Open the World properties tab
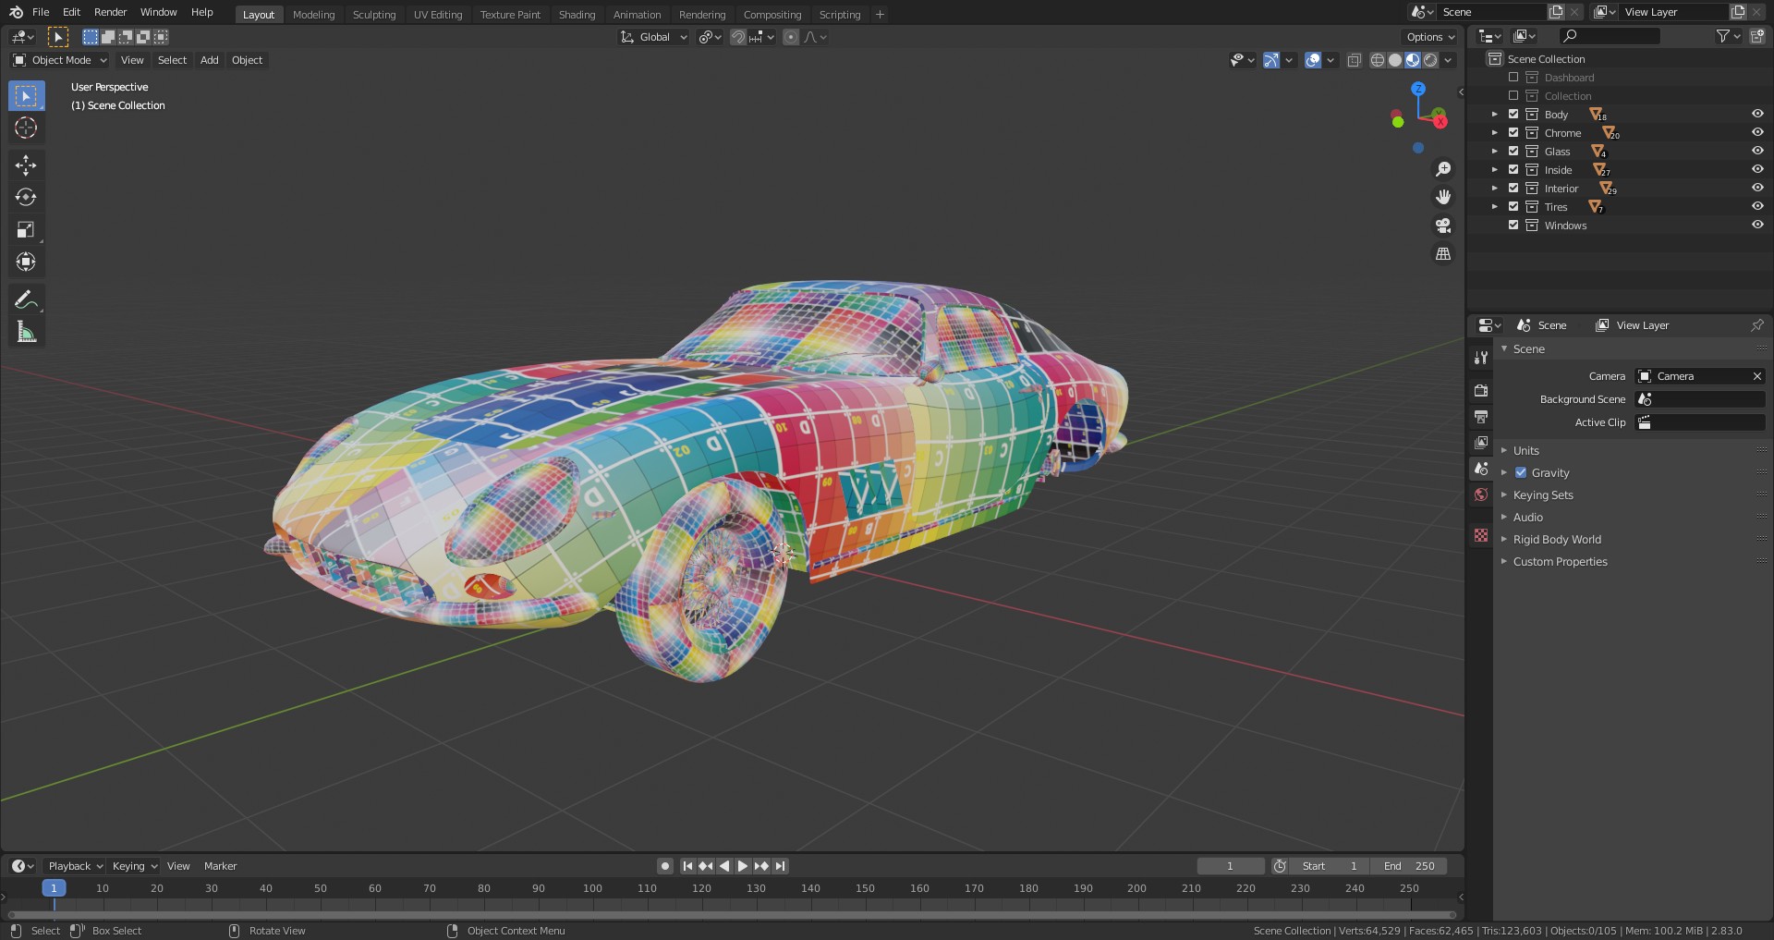Viewport: 1774px width, 940px height. [1481, 494]
